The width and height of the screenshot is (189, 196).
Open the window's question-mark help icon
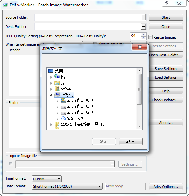click(167, 3)
